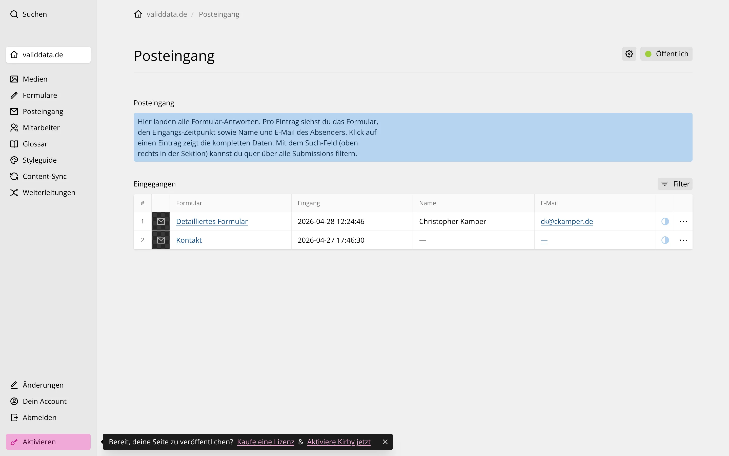Click the home icon in breadcrumb
The height and width of the screenshot is (456, 729).
138,14
